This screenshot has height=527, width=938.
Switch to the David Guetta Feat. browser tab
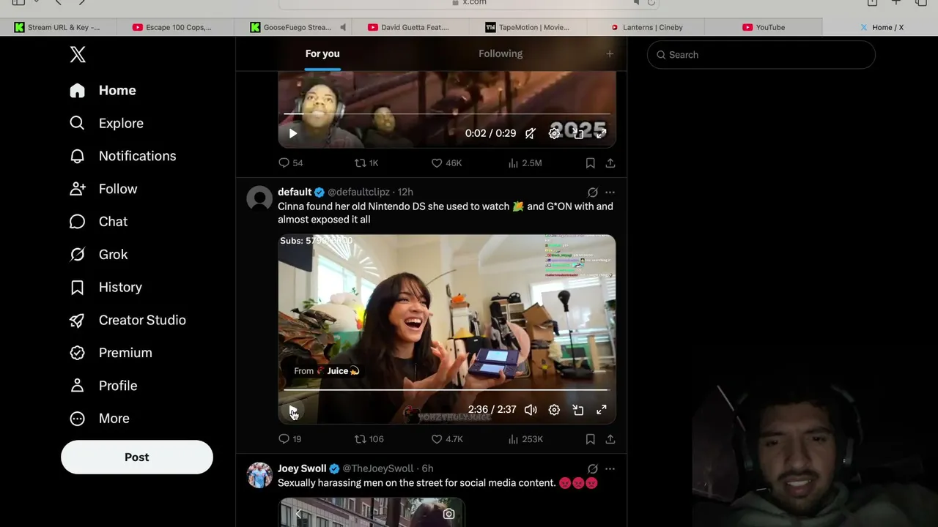411,27
